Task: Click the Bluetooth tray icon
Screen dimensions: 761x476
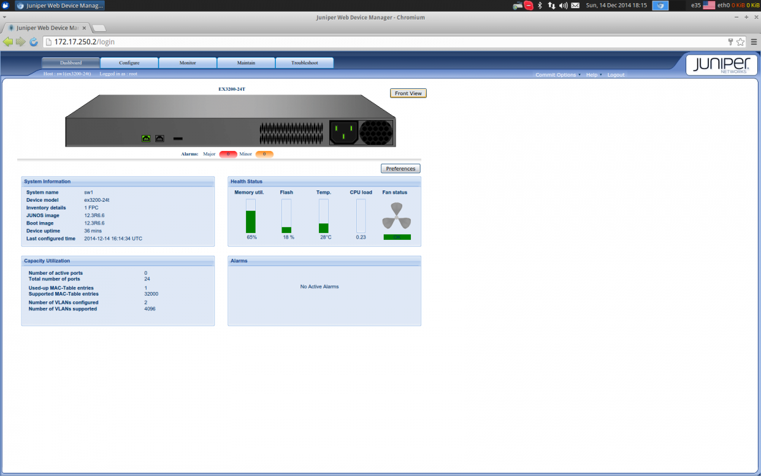Action: coord(540,5)
